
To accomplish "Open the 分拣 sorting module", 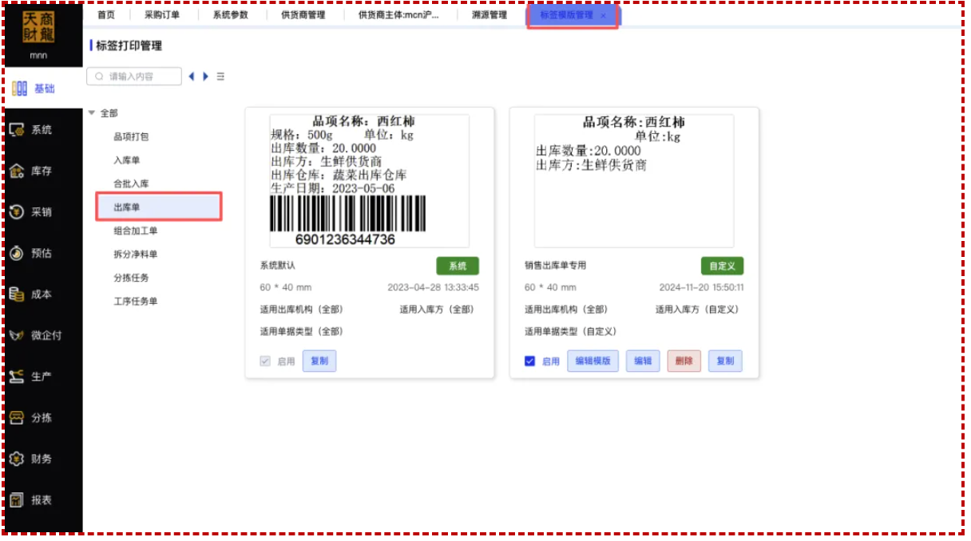I will pyautogui.click(x=32, y=418).
